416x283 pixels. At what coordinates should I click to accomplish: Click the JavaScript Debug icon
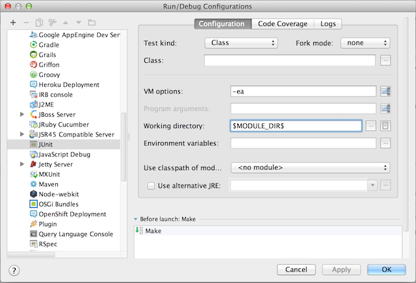coord(33,154)
